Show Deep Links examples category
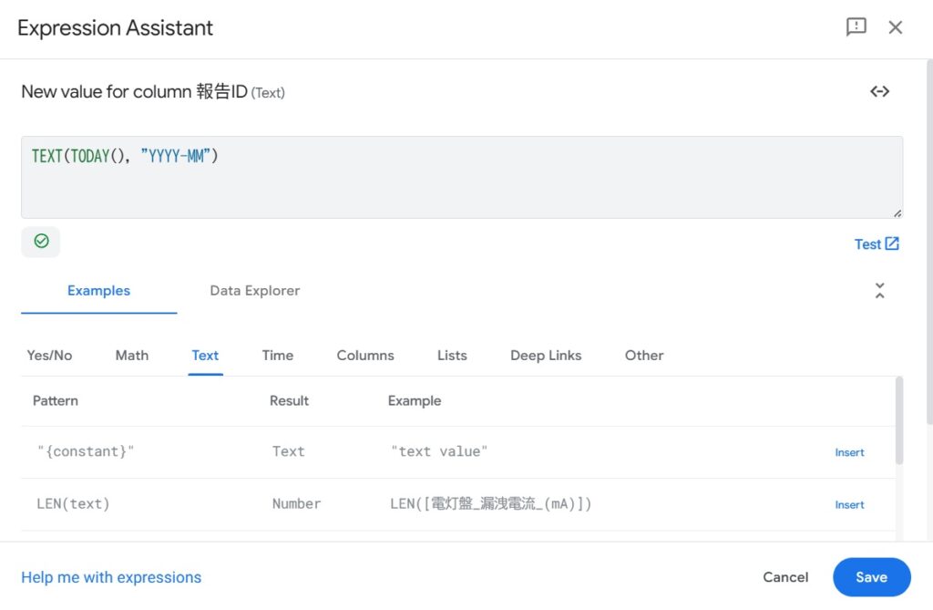The height and width of the screenshot is (610, 933). pos(546,356)
